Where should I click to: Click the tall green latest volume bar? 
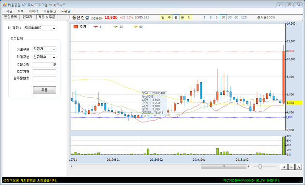[x=283, y=146]
